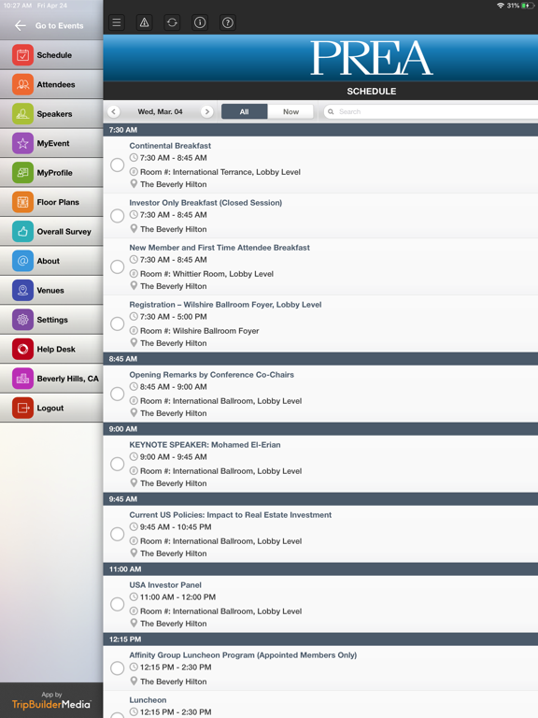The width and height of the screenshot is (538, 718).
Task: Click the orange Attendees icon
Action: [x=22, y=84]
